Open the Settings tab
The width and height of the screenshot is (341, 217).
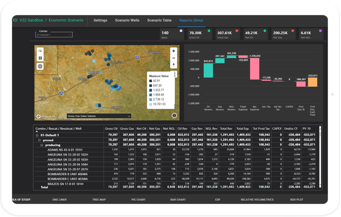click(x=100, y=20)
